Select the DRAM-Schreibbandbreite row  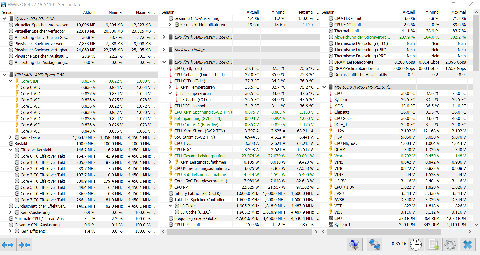pos(397,68)
